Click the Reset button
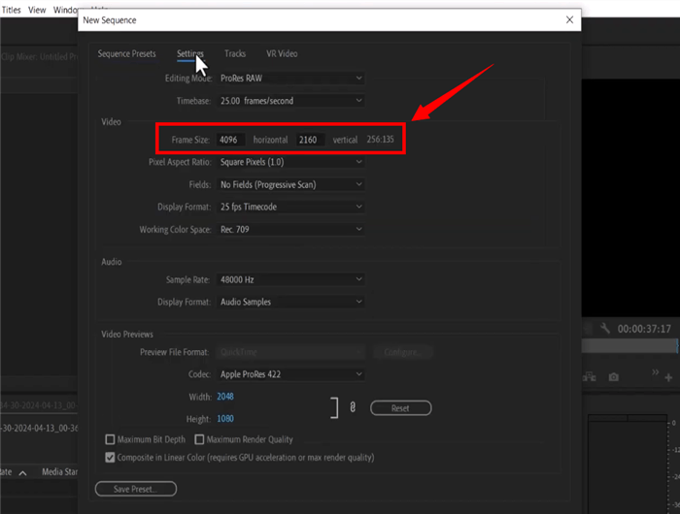The height and width of the screenshot is (514, 680). click(400, 408)
